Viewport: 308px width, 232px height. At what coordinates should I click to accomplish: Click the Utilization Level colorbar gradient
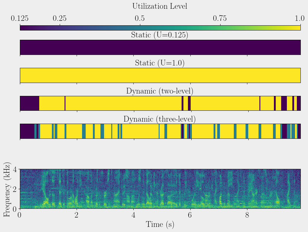coord(160,28)
